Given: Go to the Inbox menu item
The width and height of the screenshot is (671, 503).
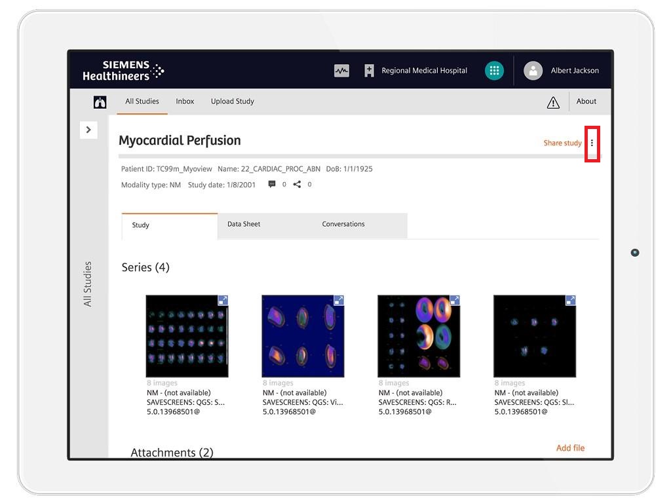Looking at the screenshot, I should coord(185,102).
